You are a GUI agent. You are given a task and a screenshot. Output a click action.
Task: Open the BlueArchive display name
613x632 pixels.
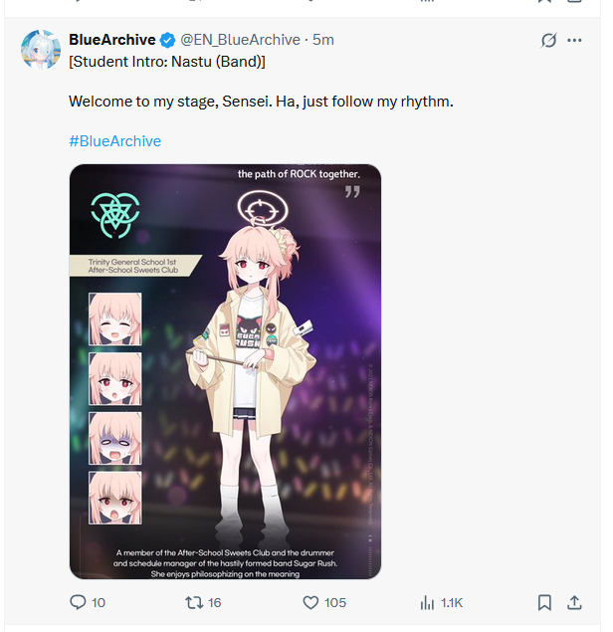pos(112,40)
